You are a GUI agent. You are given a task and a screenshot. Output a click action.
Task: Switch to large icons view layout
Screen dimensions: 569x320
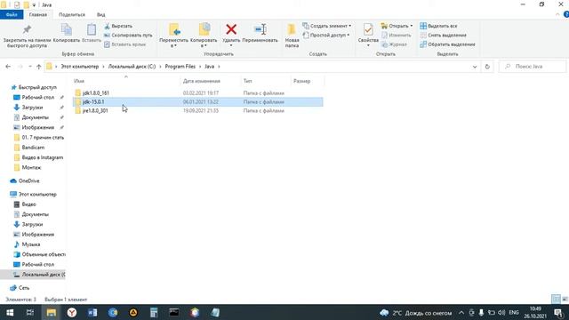(565, 299)
